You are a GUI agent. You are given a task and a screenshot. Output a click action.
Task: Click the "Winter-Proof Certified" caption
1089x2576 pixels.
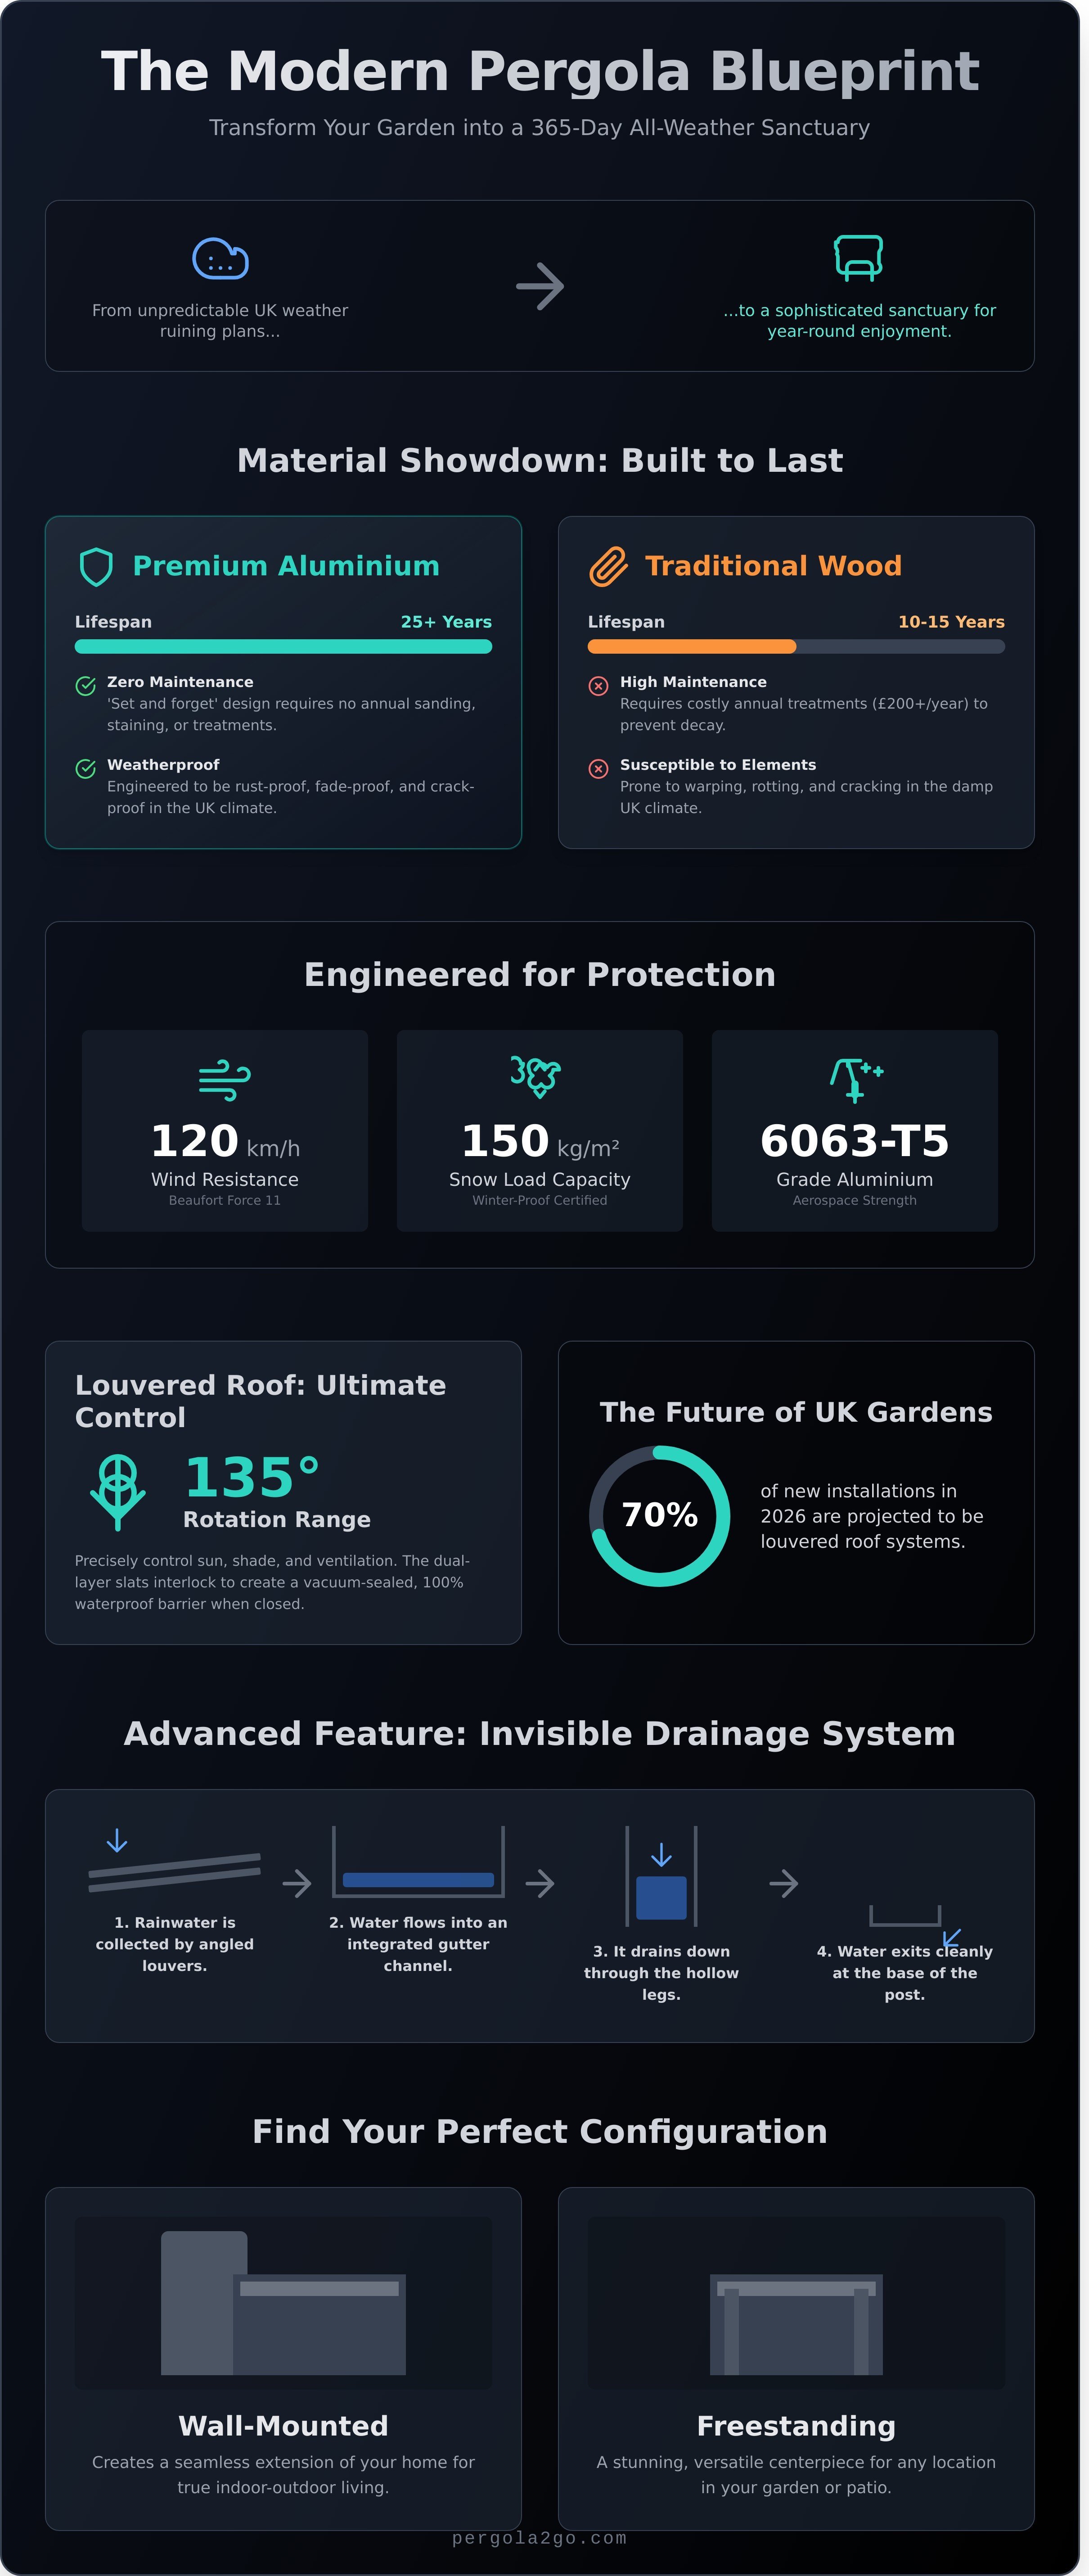click(x=540, y=1200)
